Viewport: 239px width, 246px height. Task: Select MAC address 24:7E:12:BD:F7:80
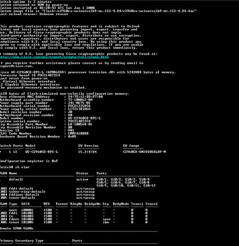(x=86, y=97)
